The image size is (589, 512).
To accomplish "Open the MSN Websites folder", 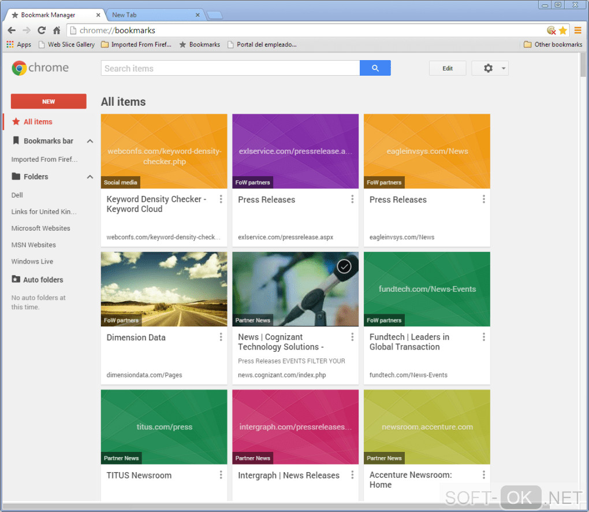I will click(33, 244).
